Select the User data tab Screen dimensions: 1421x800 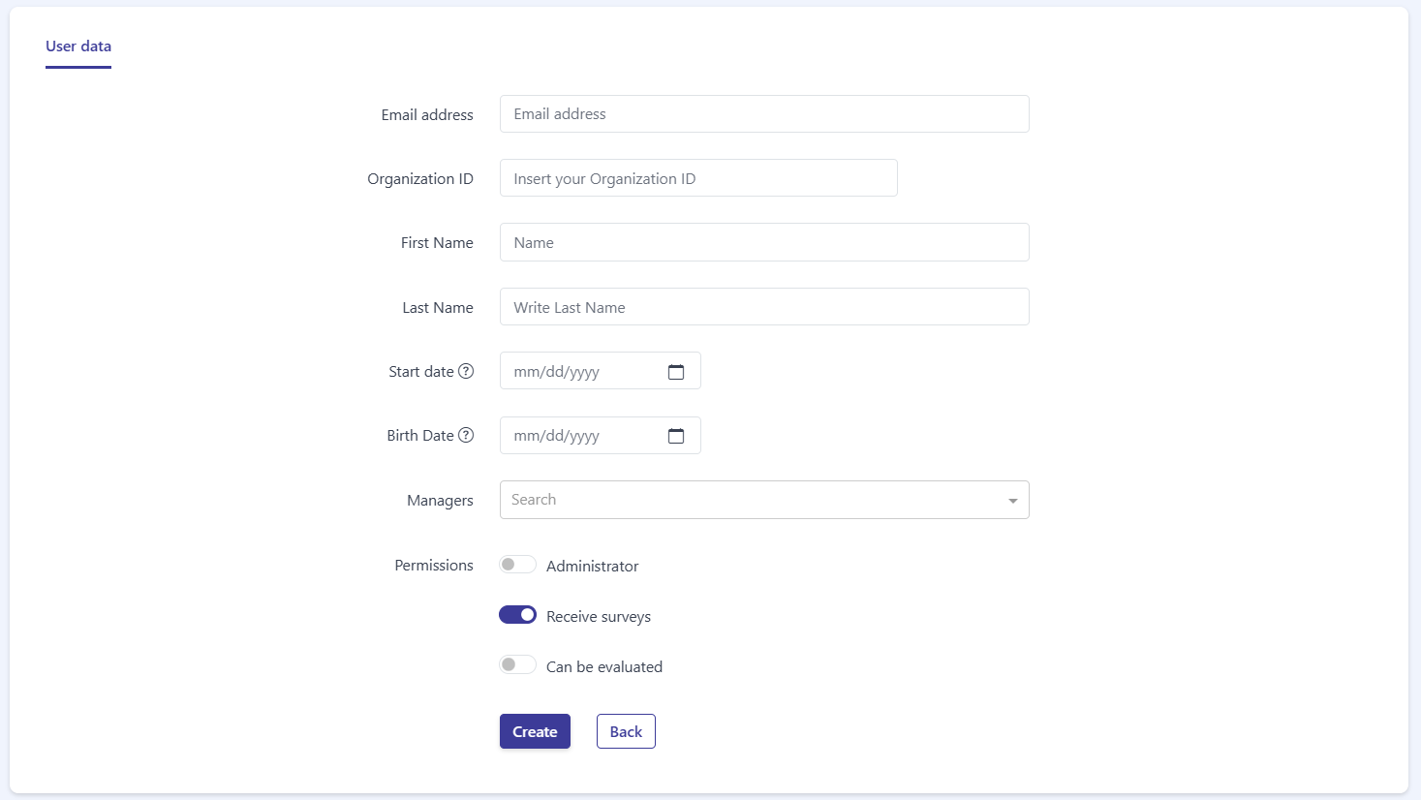point(78,46)
